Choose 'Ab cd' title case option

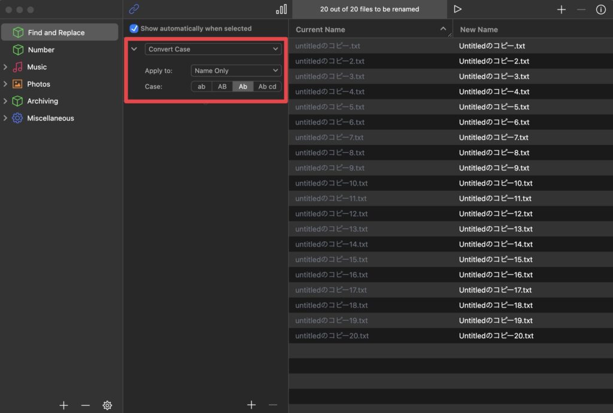coord(267,87)
